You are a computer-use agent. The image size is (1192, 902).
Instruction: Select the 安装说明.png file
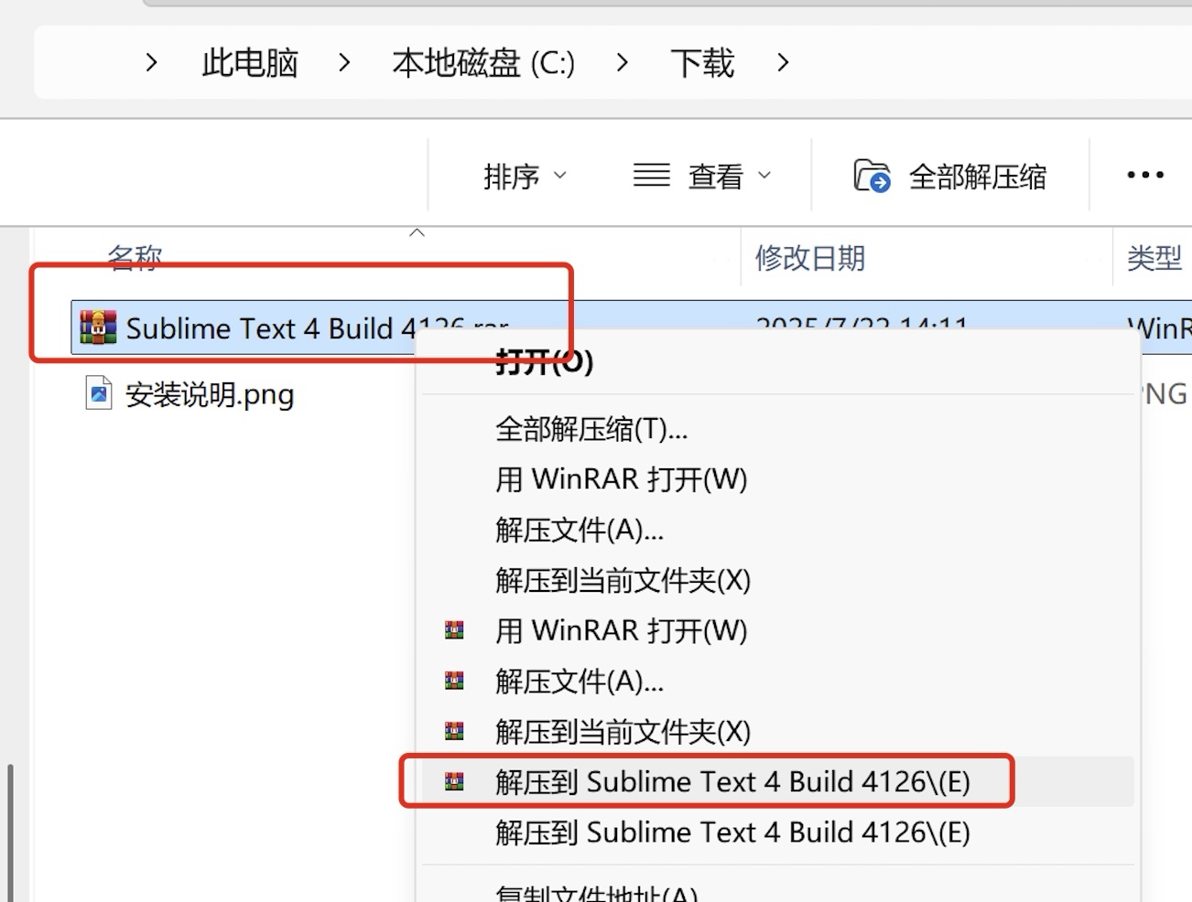click(209, 392)
